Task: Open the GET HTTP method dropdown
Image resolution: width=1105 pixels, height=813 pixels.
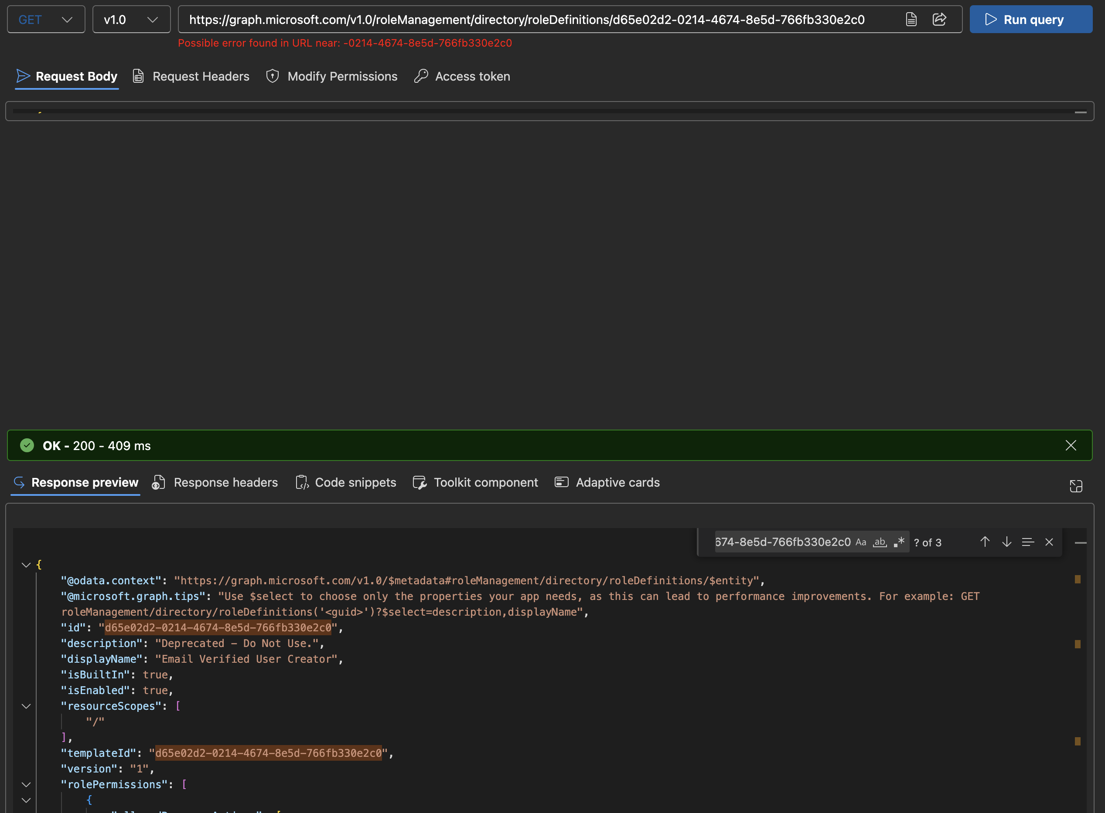Action: 46,20
